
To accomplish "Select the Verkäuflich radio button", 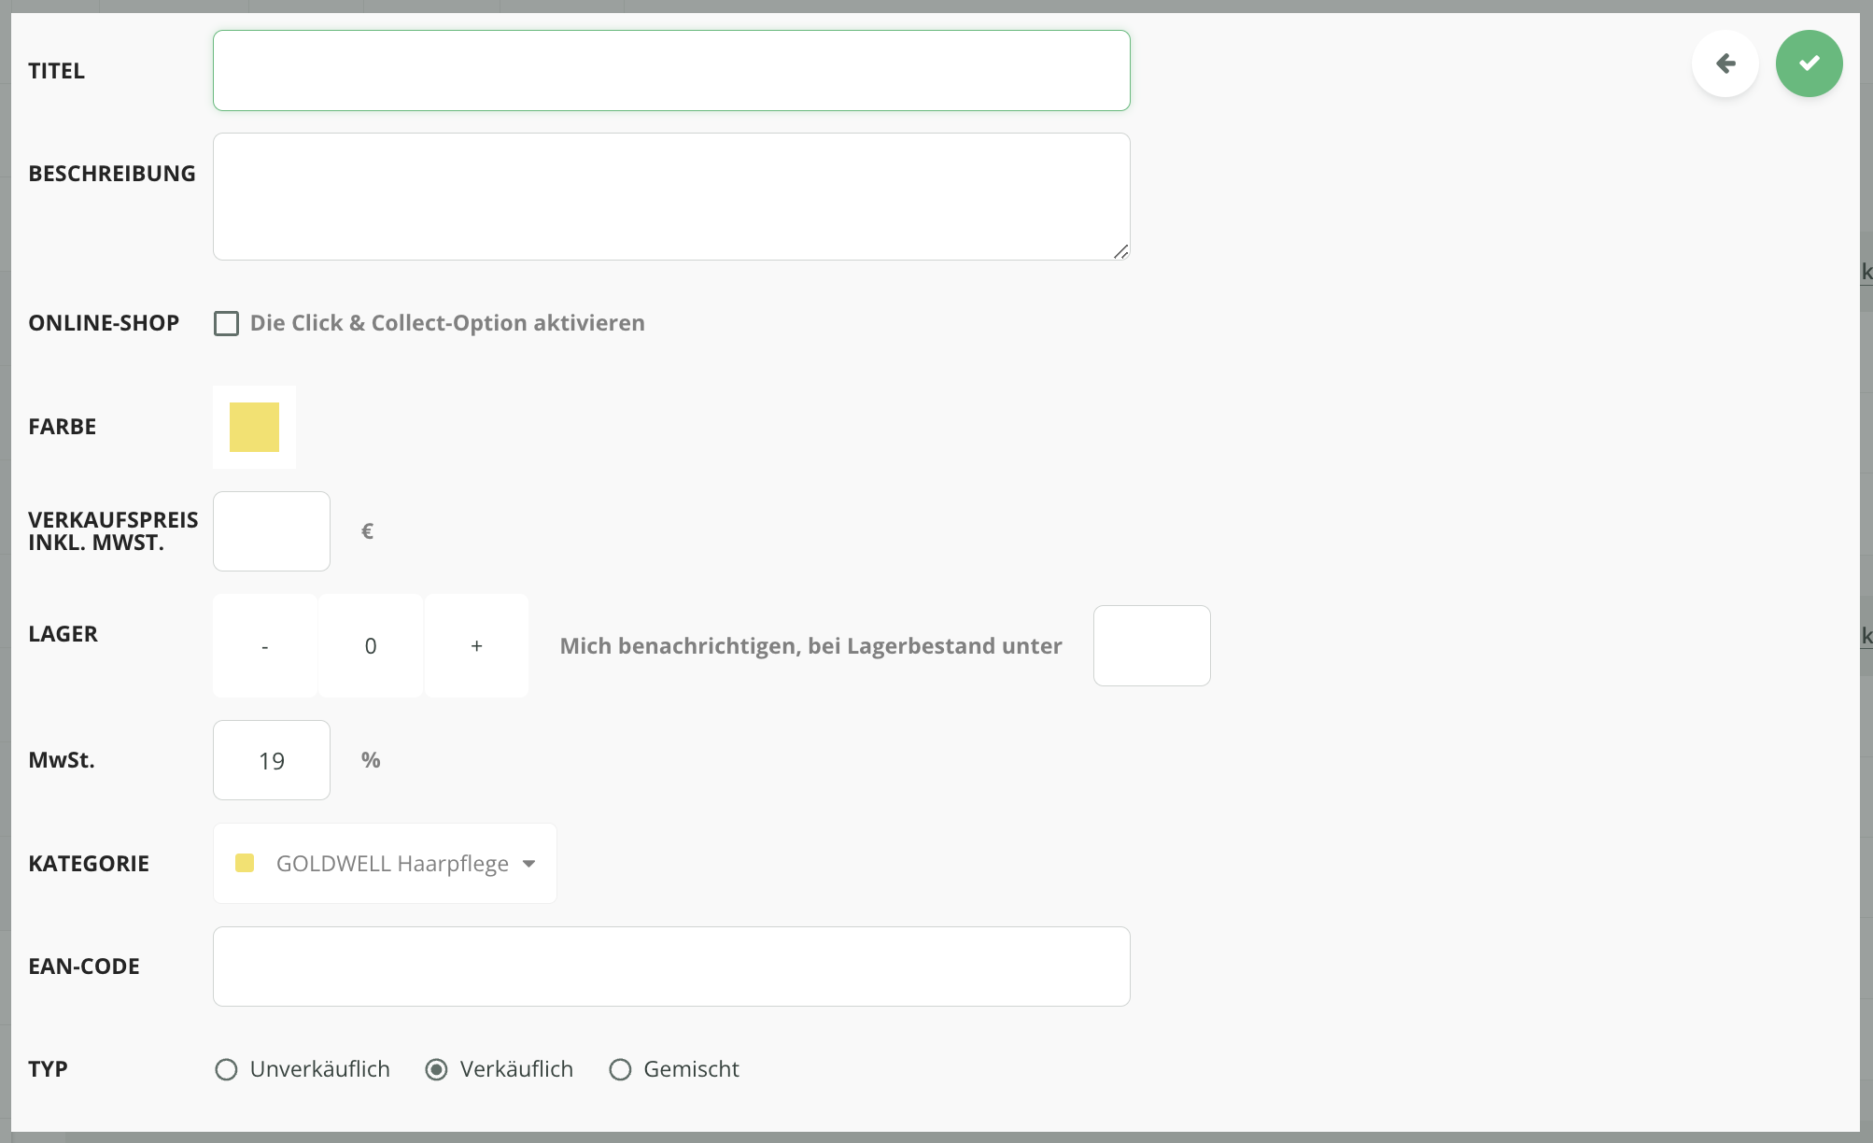I will (436, 1069).
